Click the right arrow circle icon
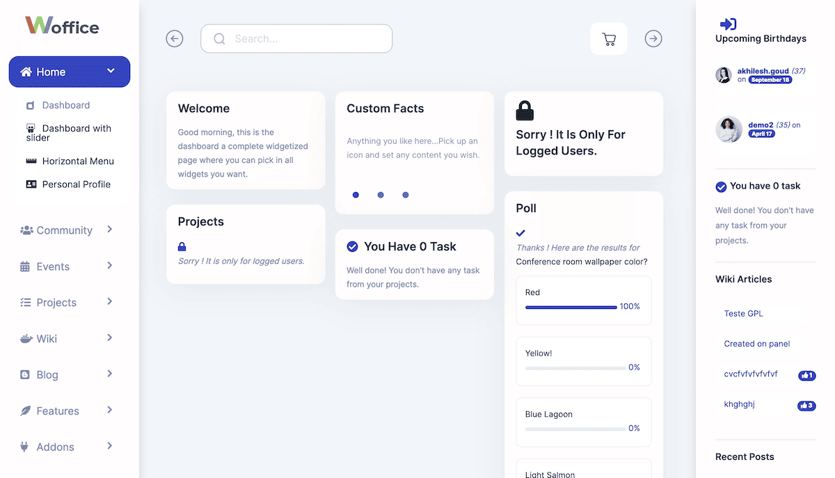Image resolution: width=835 pixels, height=478 pixels. (x=653, y=39)
